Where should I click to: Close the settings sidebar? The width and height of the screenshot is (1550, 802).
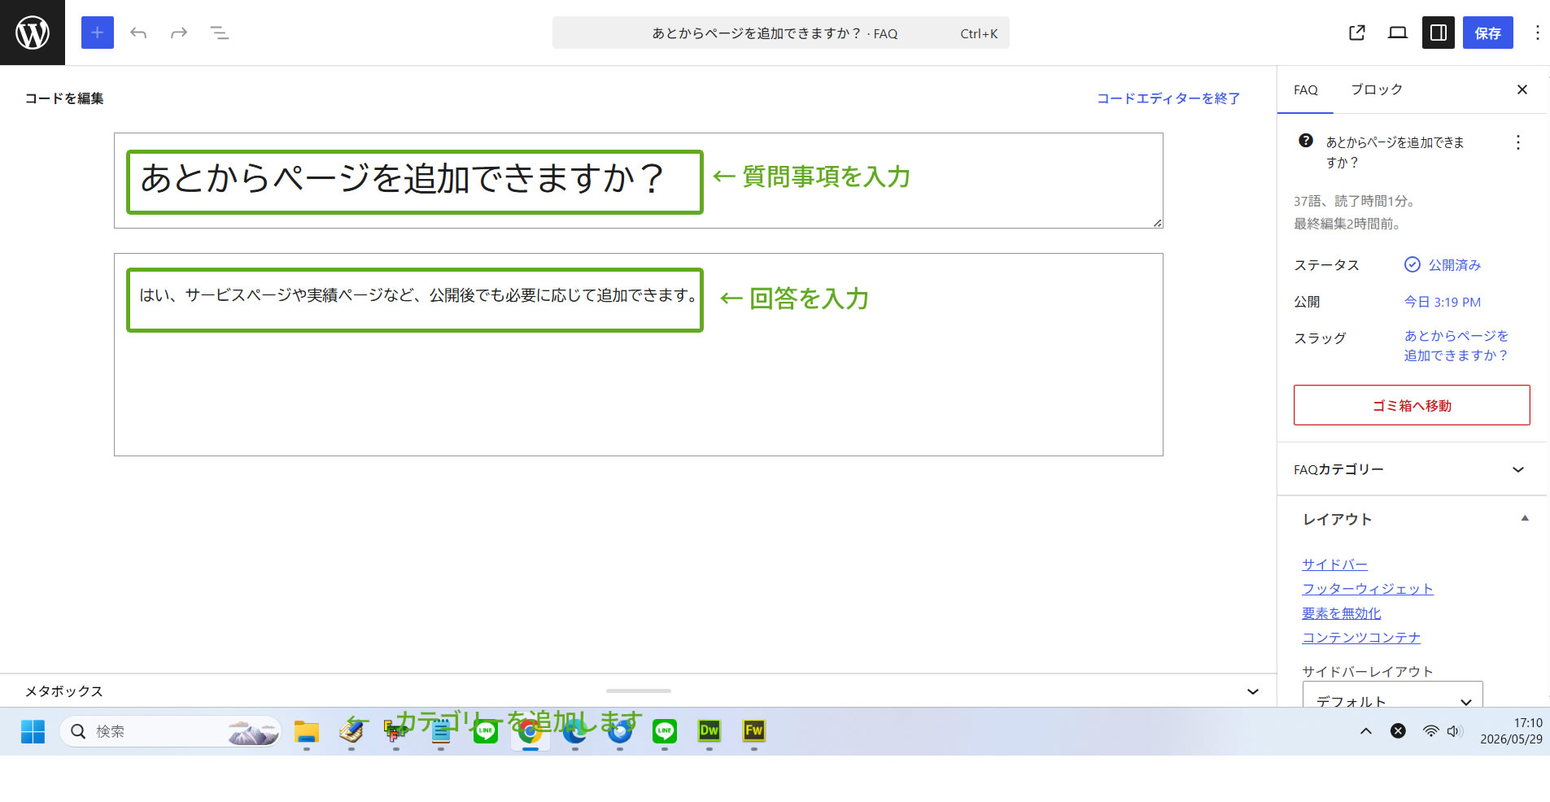pyautogui.click(x=1522, y=89)
